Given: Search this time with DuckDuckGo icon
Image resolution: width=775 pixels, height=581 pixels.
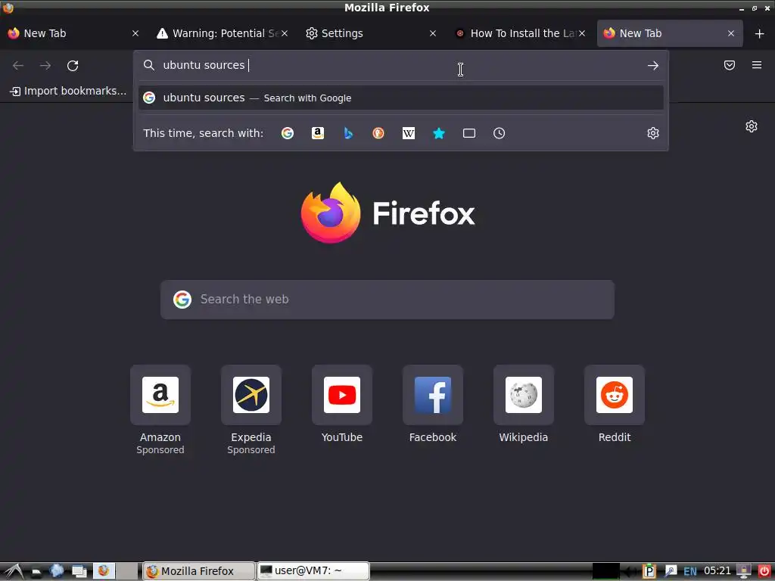Looking at the screenshot, I should click(x=378, y=133).
